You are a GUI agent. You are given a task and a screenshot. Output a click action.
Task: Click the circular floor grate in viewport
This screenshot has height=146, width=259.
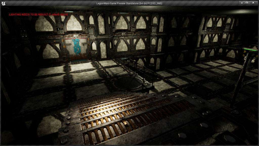click(128, 82)
